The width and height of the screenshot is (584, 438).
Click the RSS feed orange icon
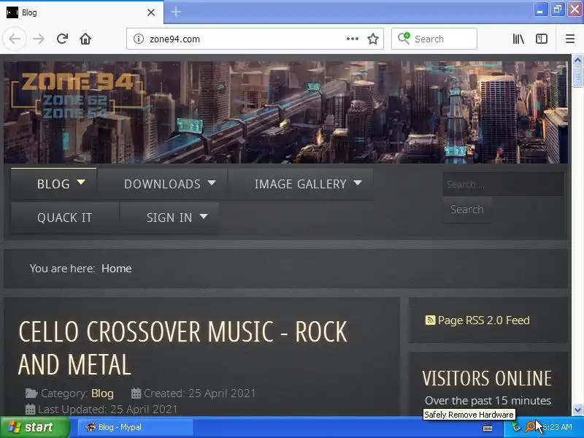coord(430,320)
